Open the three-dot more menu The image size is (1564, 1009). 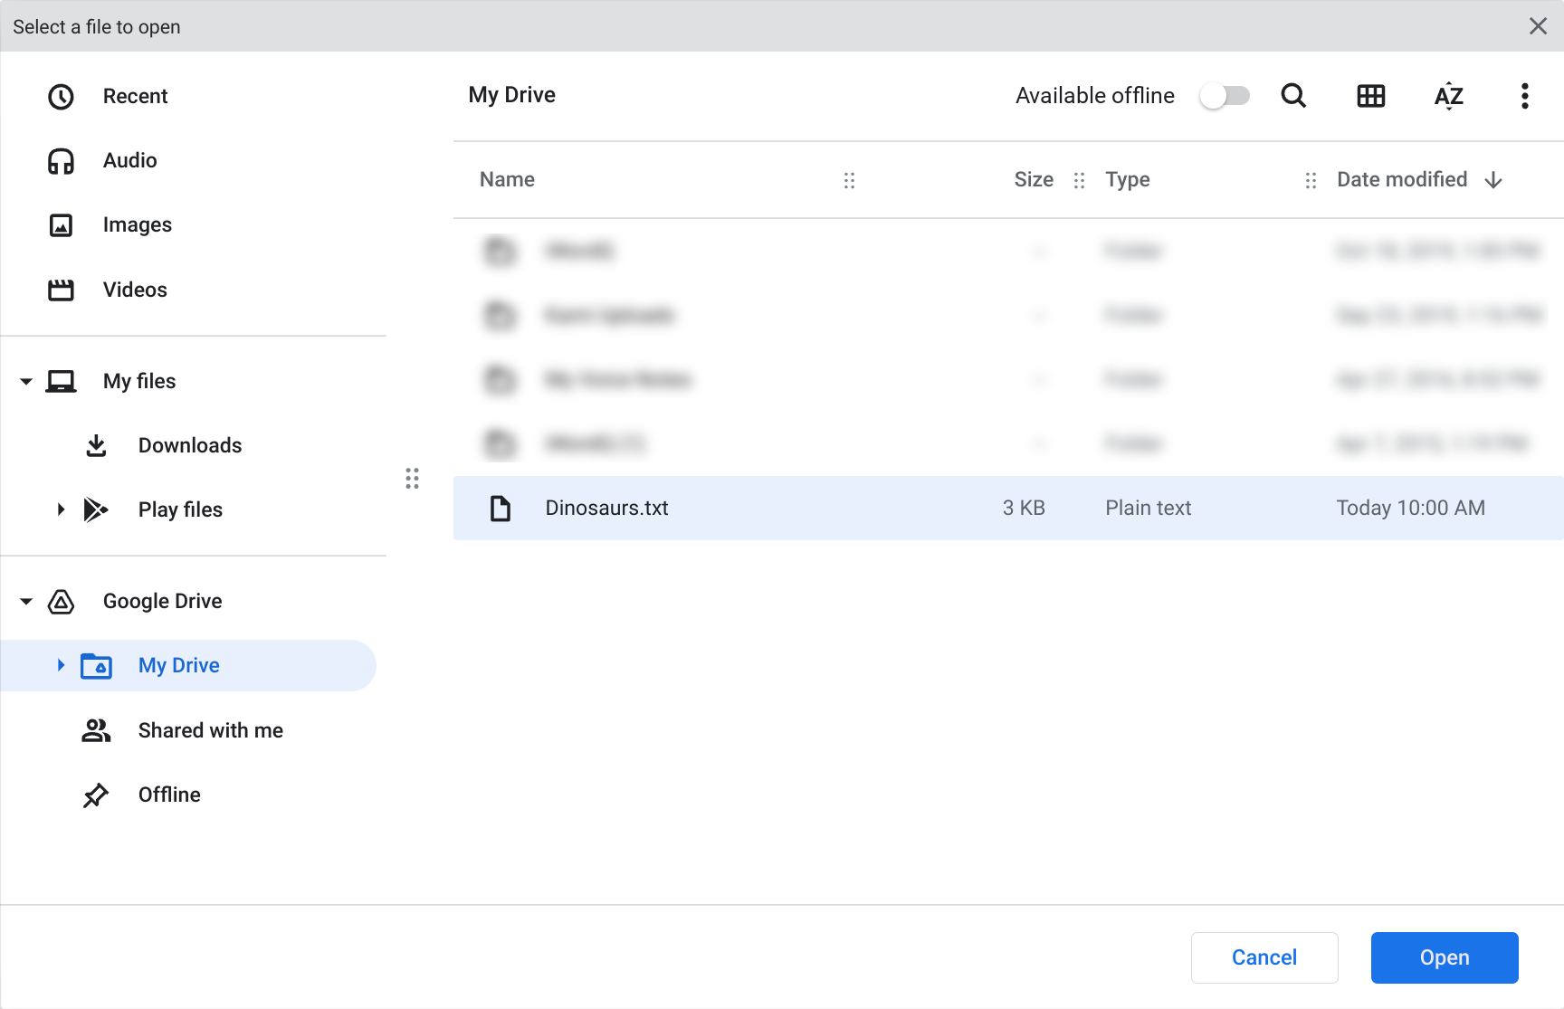[x=1525, y=96]
